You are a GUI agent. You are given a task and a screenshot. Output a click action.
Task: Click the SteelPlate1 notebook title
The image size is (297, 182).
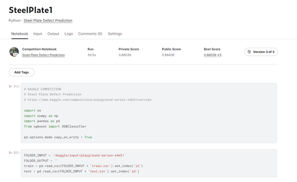(30, 10)
